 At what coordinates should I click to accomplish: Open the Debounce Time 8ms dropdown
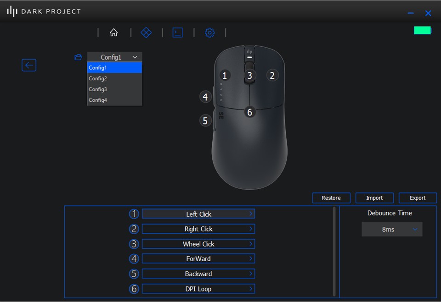click(392, 229)
